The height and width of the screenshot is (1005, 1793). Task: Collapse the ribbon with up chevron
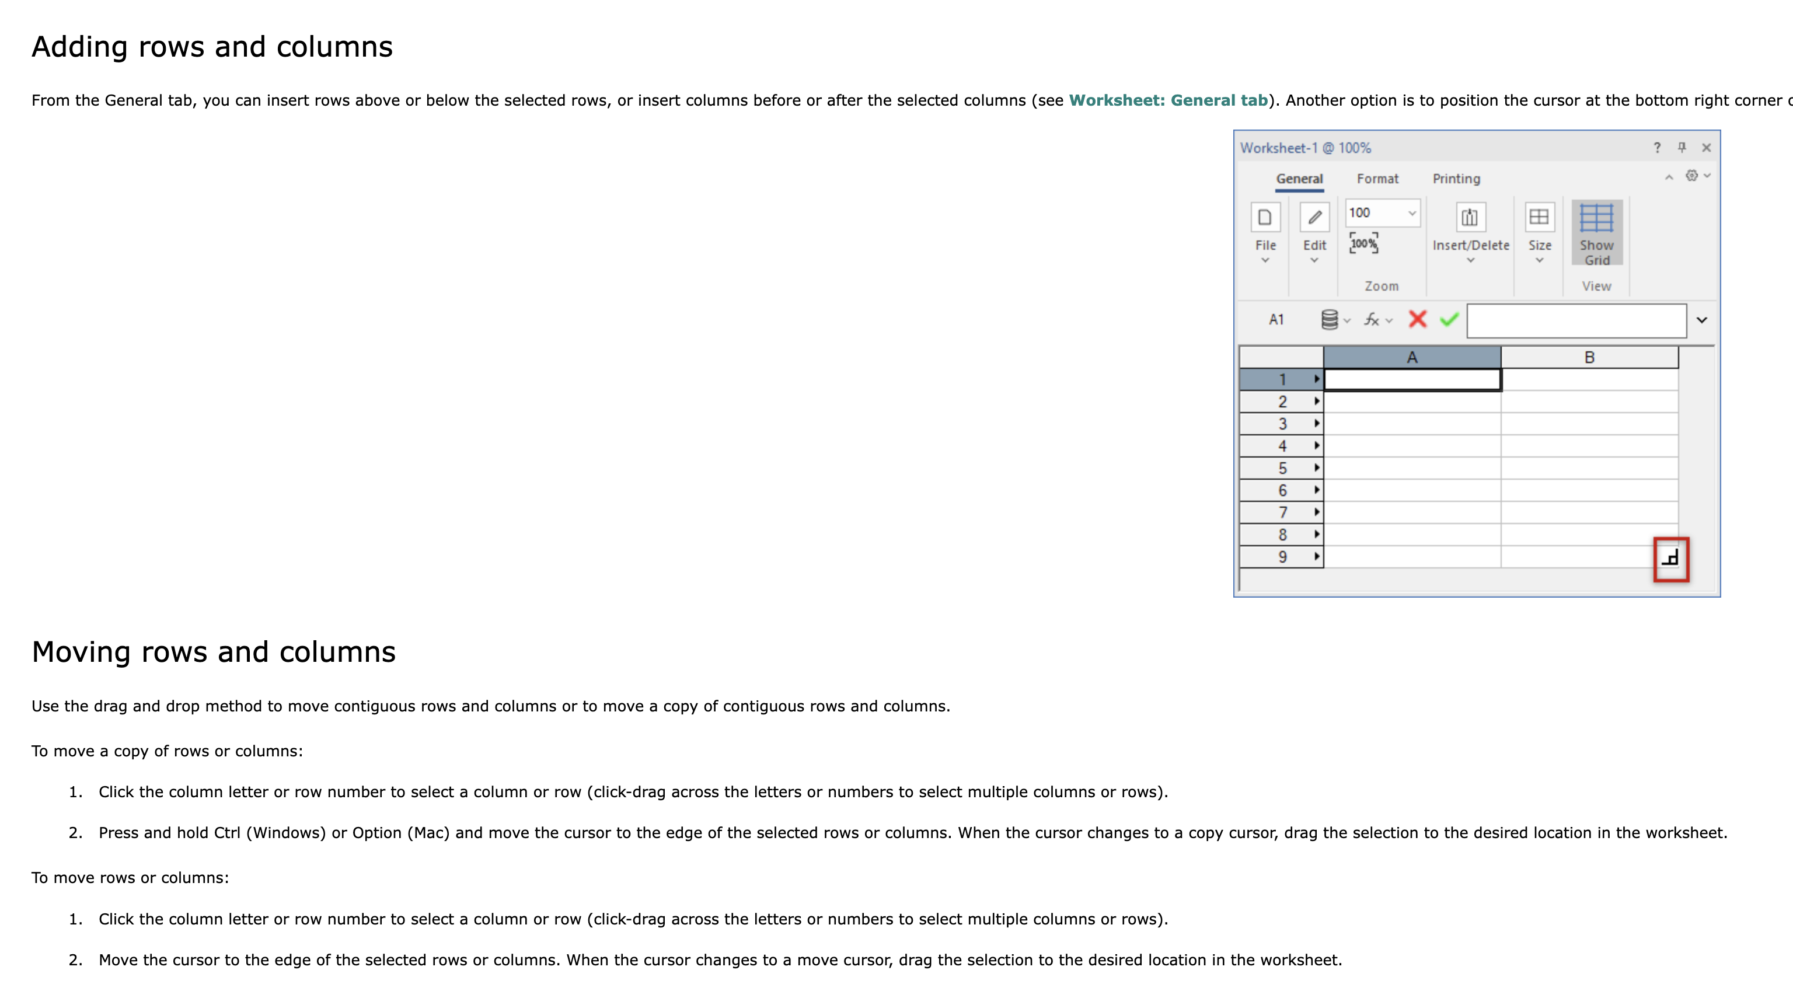(x=1669, y=177)
